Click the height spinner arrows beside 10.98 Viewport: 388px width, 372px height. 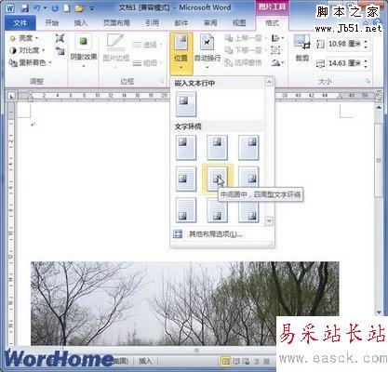click(x=367, y=44)
